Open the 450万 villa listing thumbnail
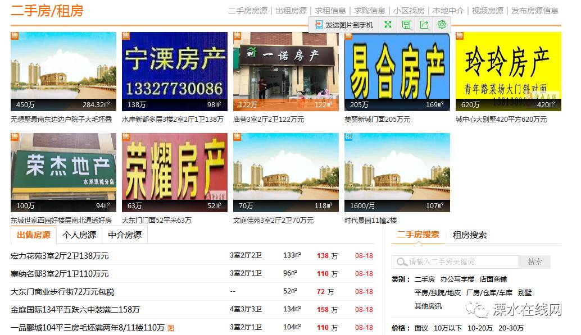This screenshot has width=581, height=335. (63, 71)
